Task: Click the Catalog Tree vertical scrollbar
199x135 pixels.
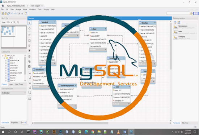Action: click(x=25, y=66)
